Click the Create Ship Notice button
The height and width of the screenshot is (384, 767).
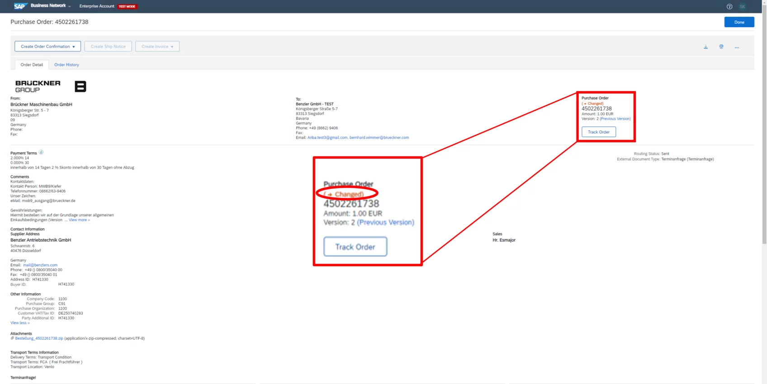click(x=108, y=47)
